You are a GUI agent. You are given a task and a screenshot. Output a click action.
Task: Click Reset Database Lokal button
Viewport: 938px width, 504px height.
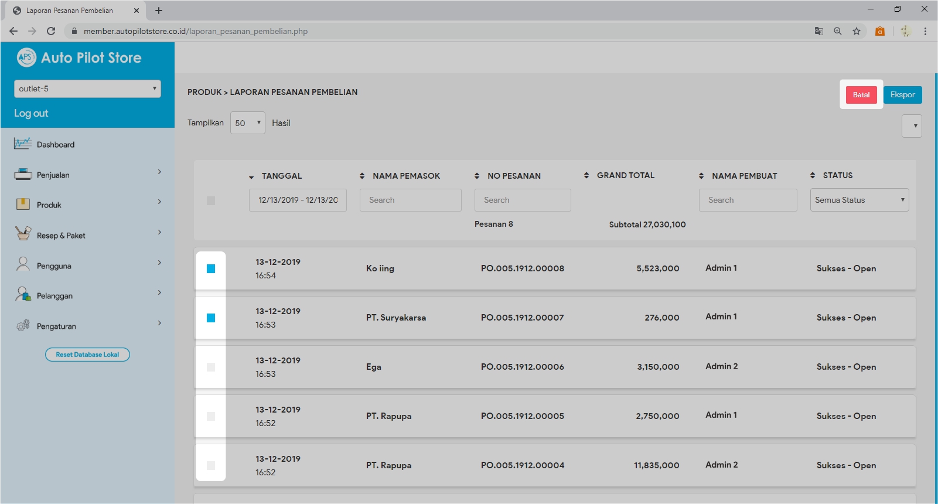coord(87,355)
